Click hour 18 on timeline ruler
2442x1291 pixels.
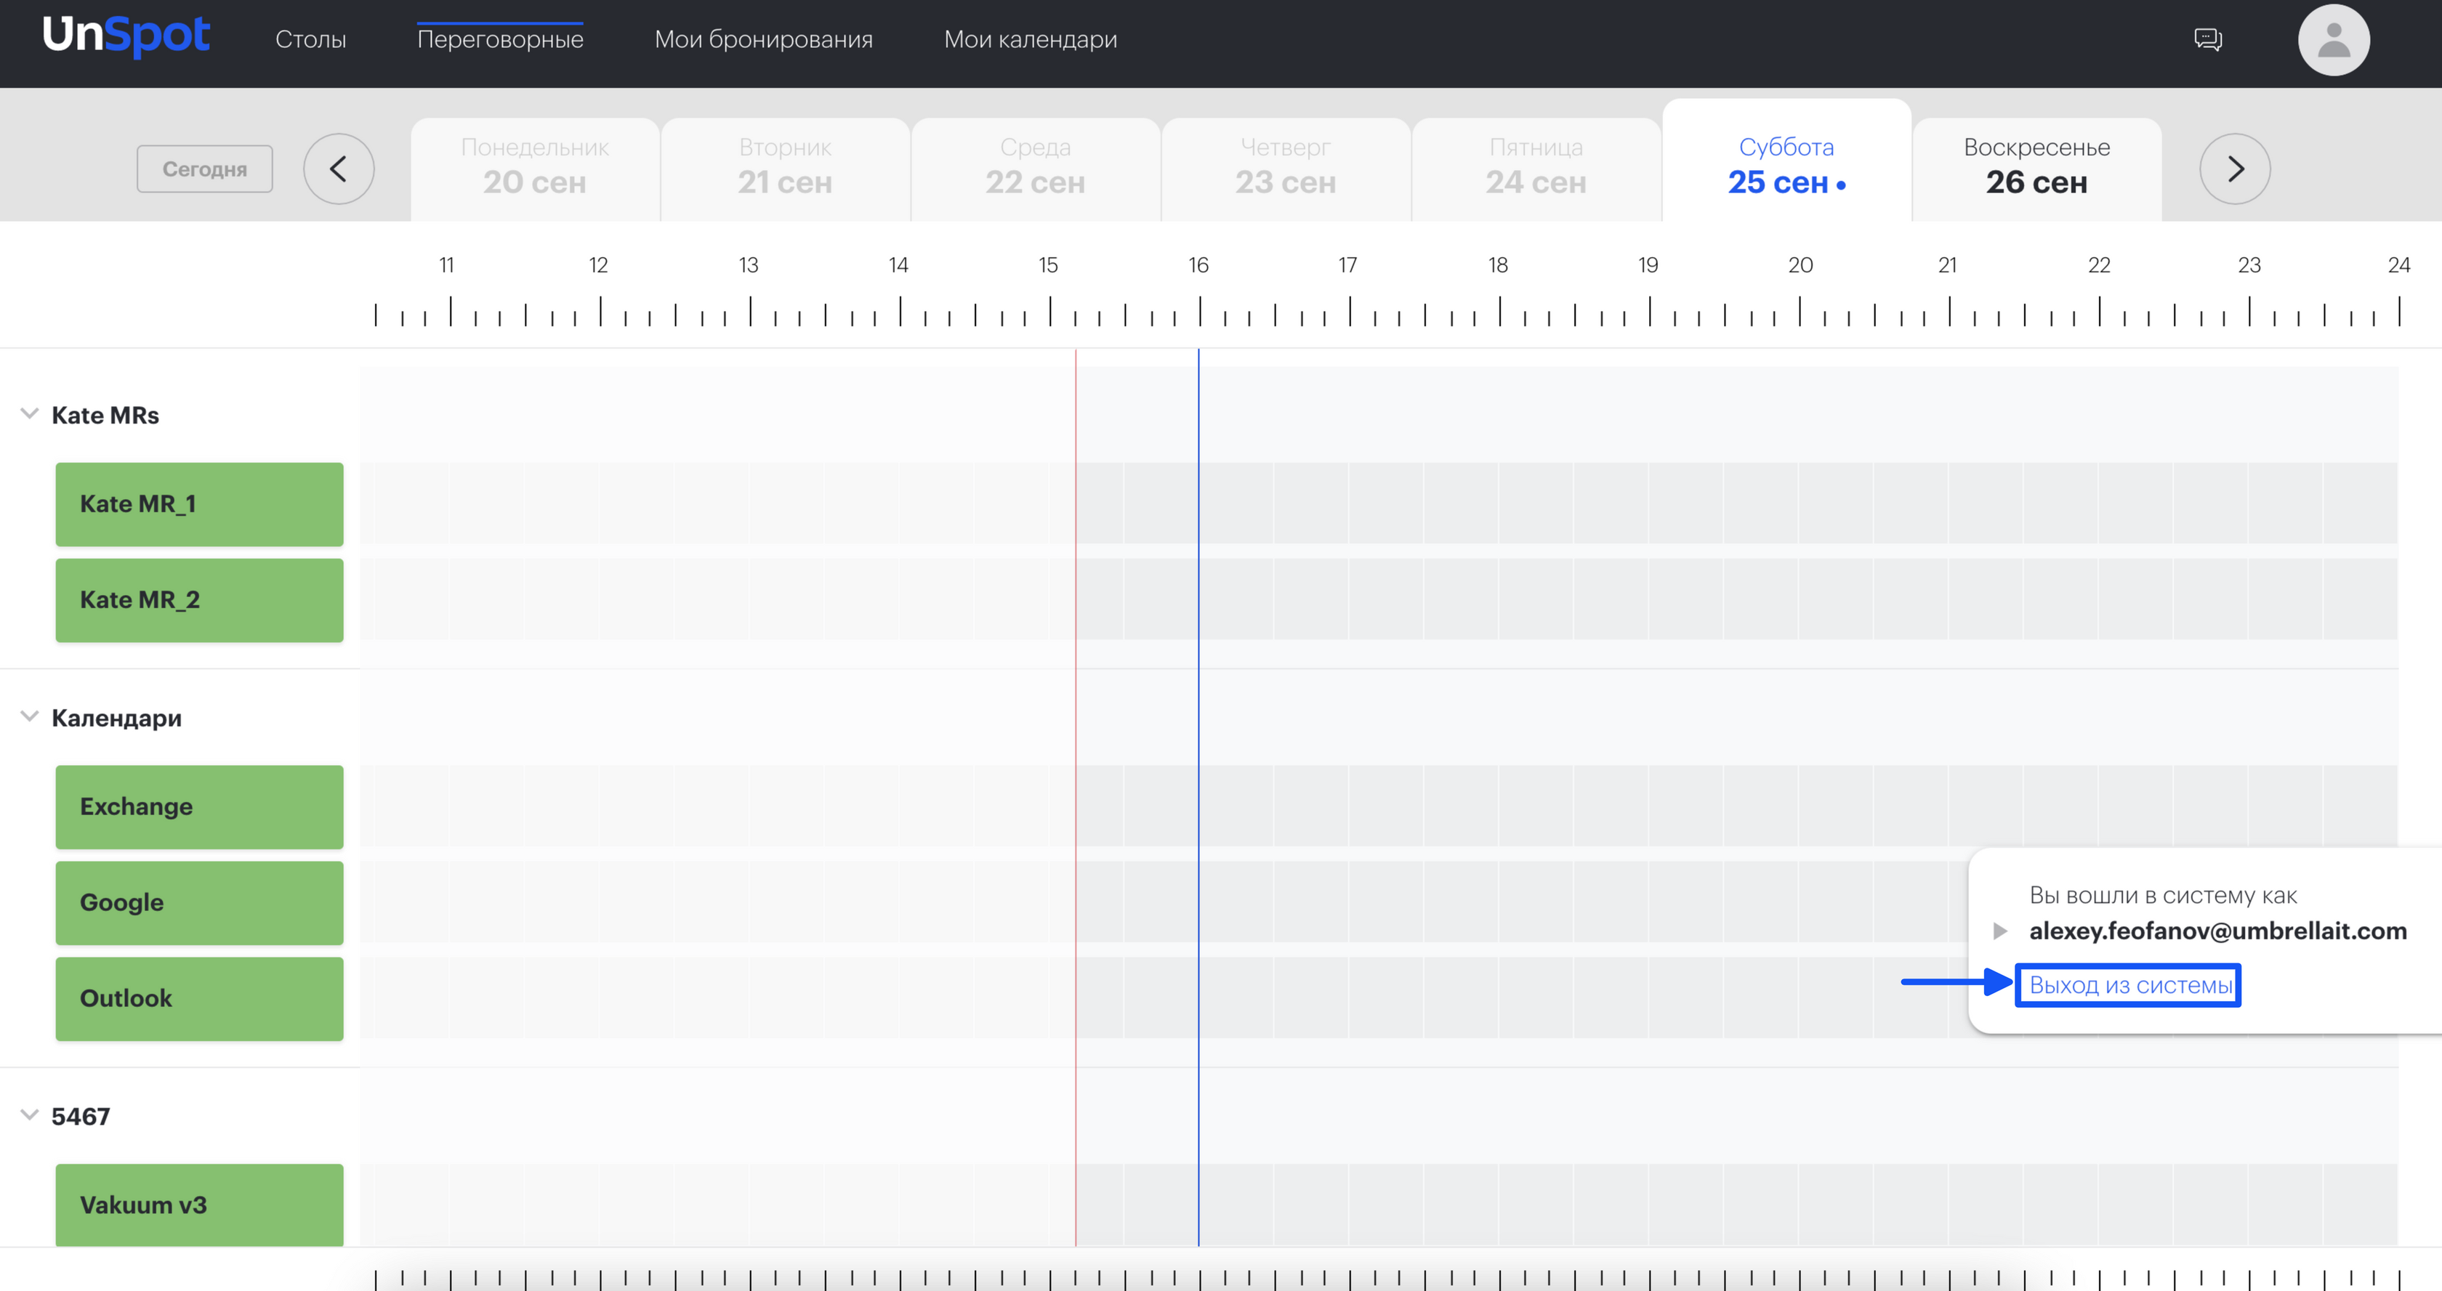[1498, 264]
